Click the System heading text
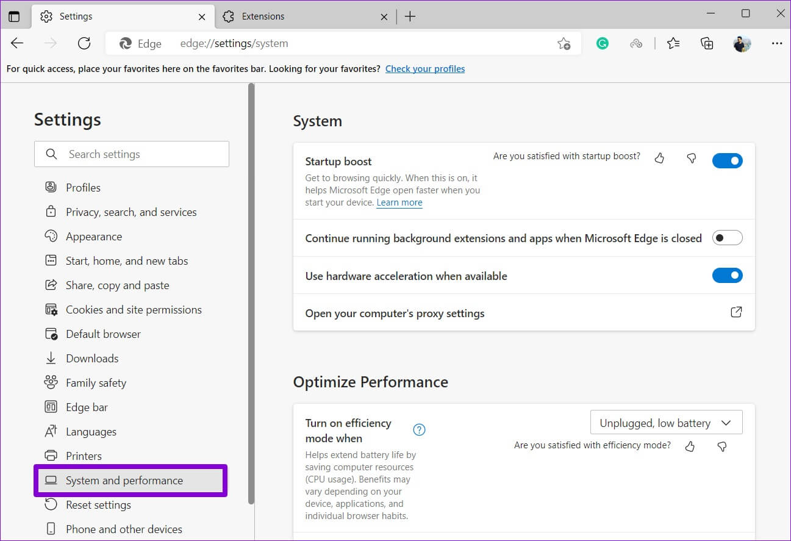 pyautogui.click(x=317, y=121)
